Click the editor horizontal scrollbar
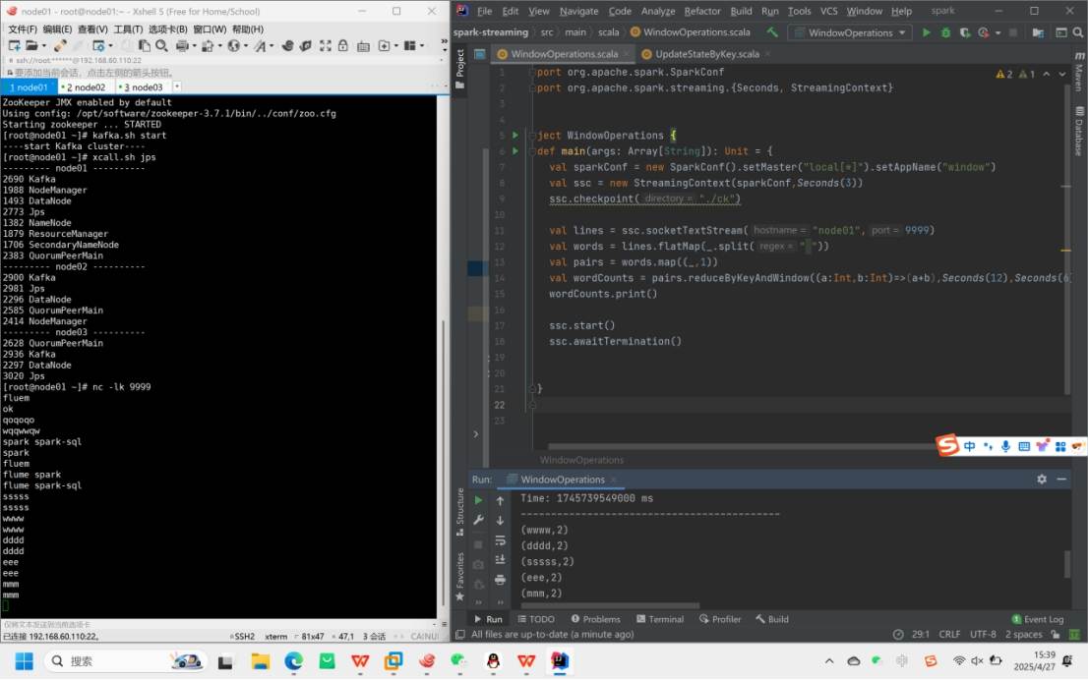Screen dimensions: 1088x680 [x=741, y=446]
